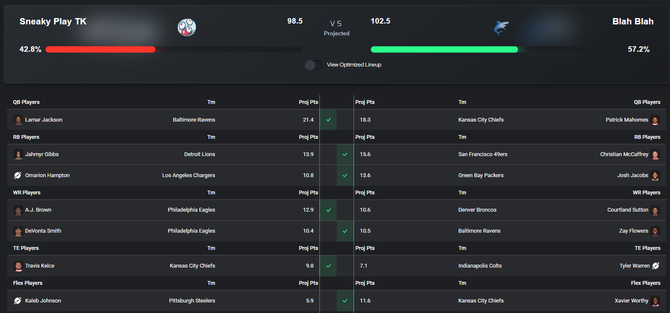
Task: Click the green checkmark in the Flex row
Action: tap(345, 300)
